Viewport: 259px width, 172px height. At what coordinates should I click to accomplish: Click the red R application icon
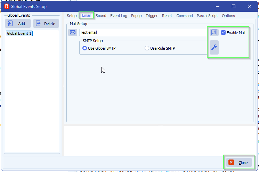coord(7,7)
